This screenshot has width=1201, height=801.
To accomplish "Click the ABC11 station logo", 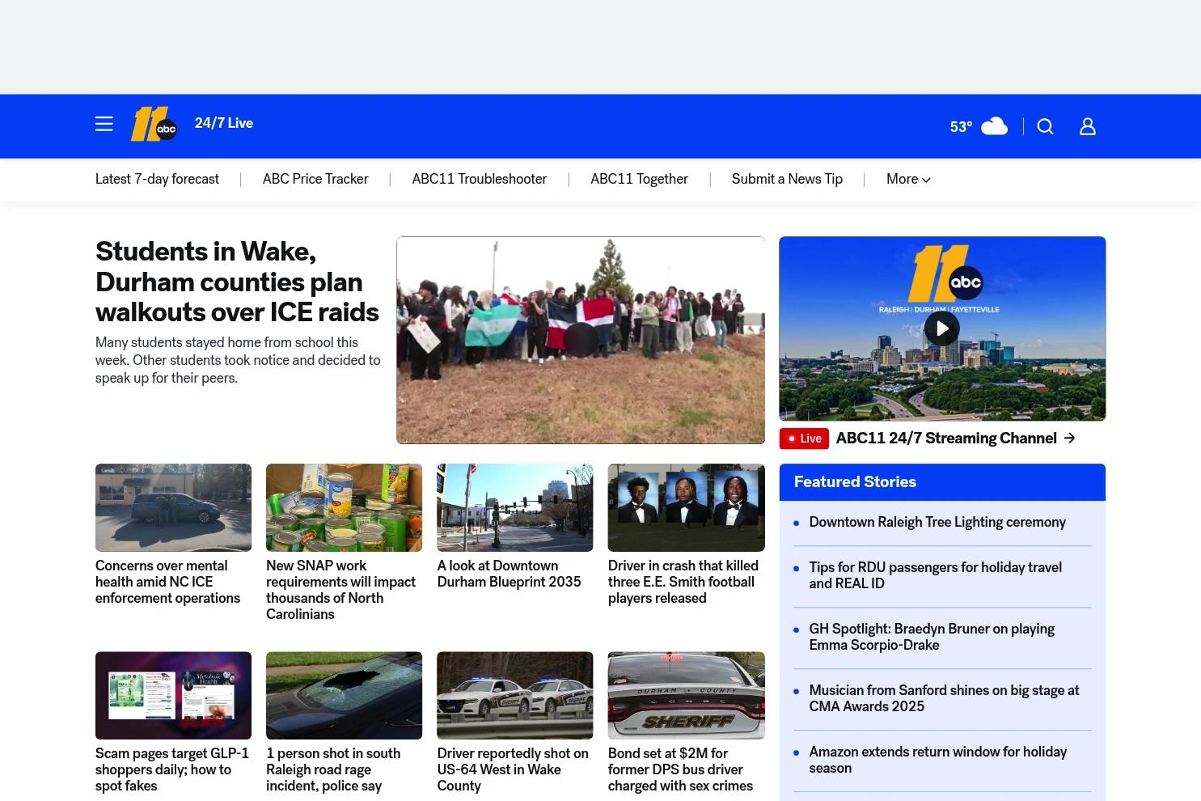I will 154,124.
